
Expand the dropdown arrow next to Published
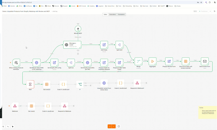click(x=210, y=11)
